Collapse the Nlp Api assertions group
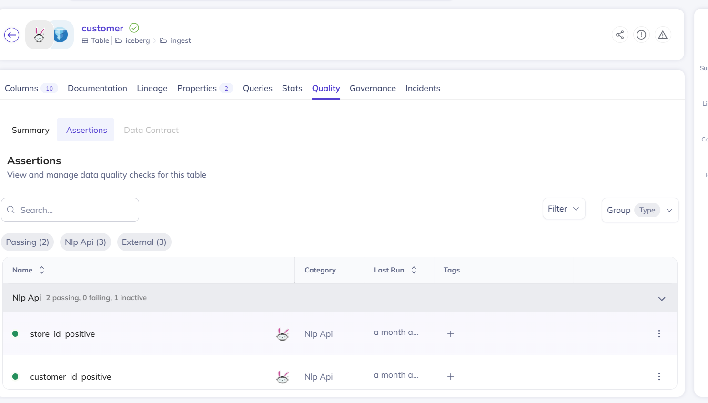 tap(661, 299)
